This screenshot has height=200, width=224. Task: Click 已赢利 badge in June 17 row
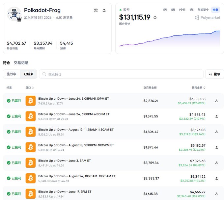[x=14, y=194]
